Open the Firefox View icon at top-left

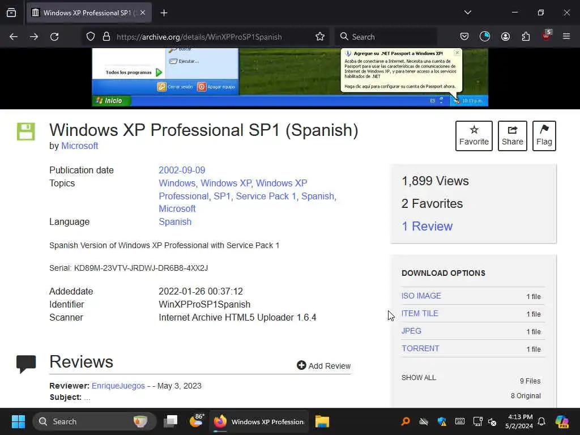point(11,12)
